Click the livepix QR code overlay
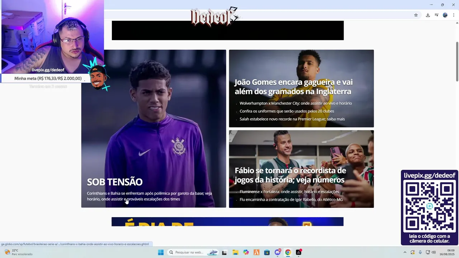 (x=429, y=206)
